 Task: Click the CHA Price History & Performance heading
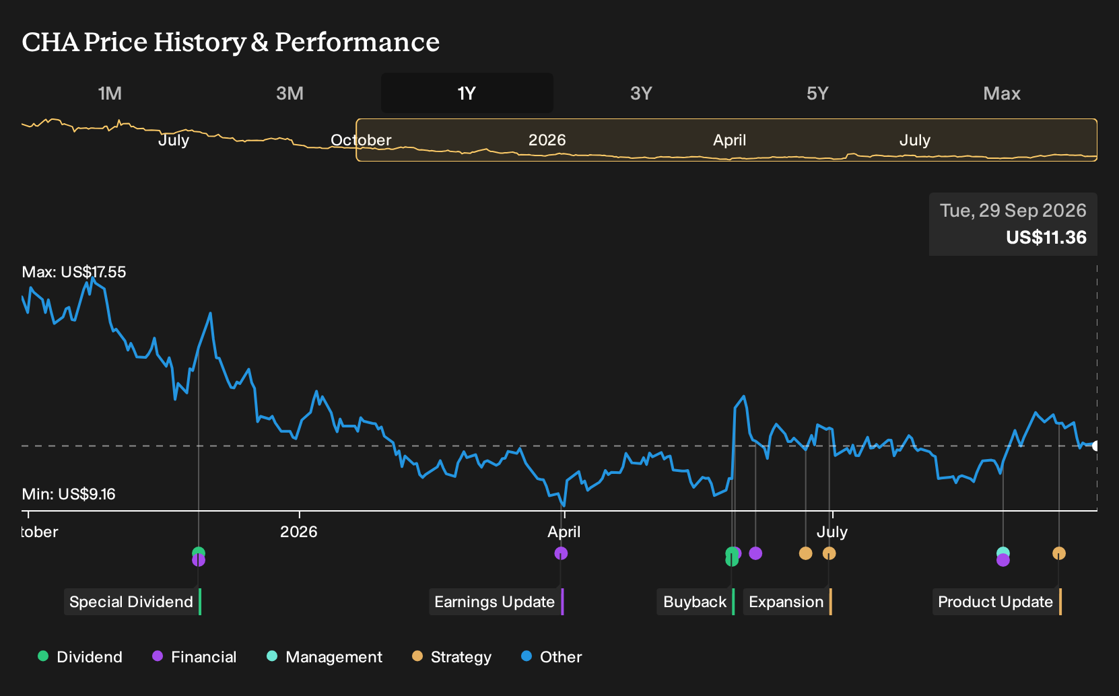click(231, 42)
